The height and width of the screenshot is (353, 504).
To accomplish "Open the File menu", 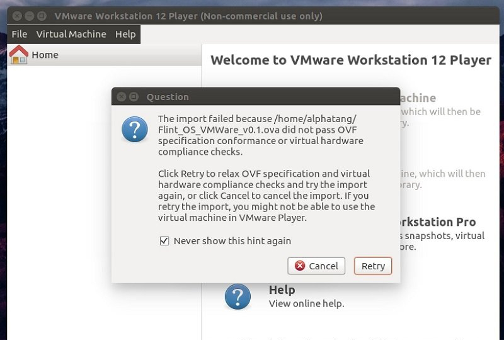I will [x=20, y=34].
